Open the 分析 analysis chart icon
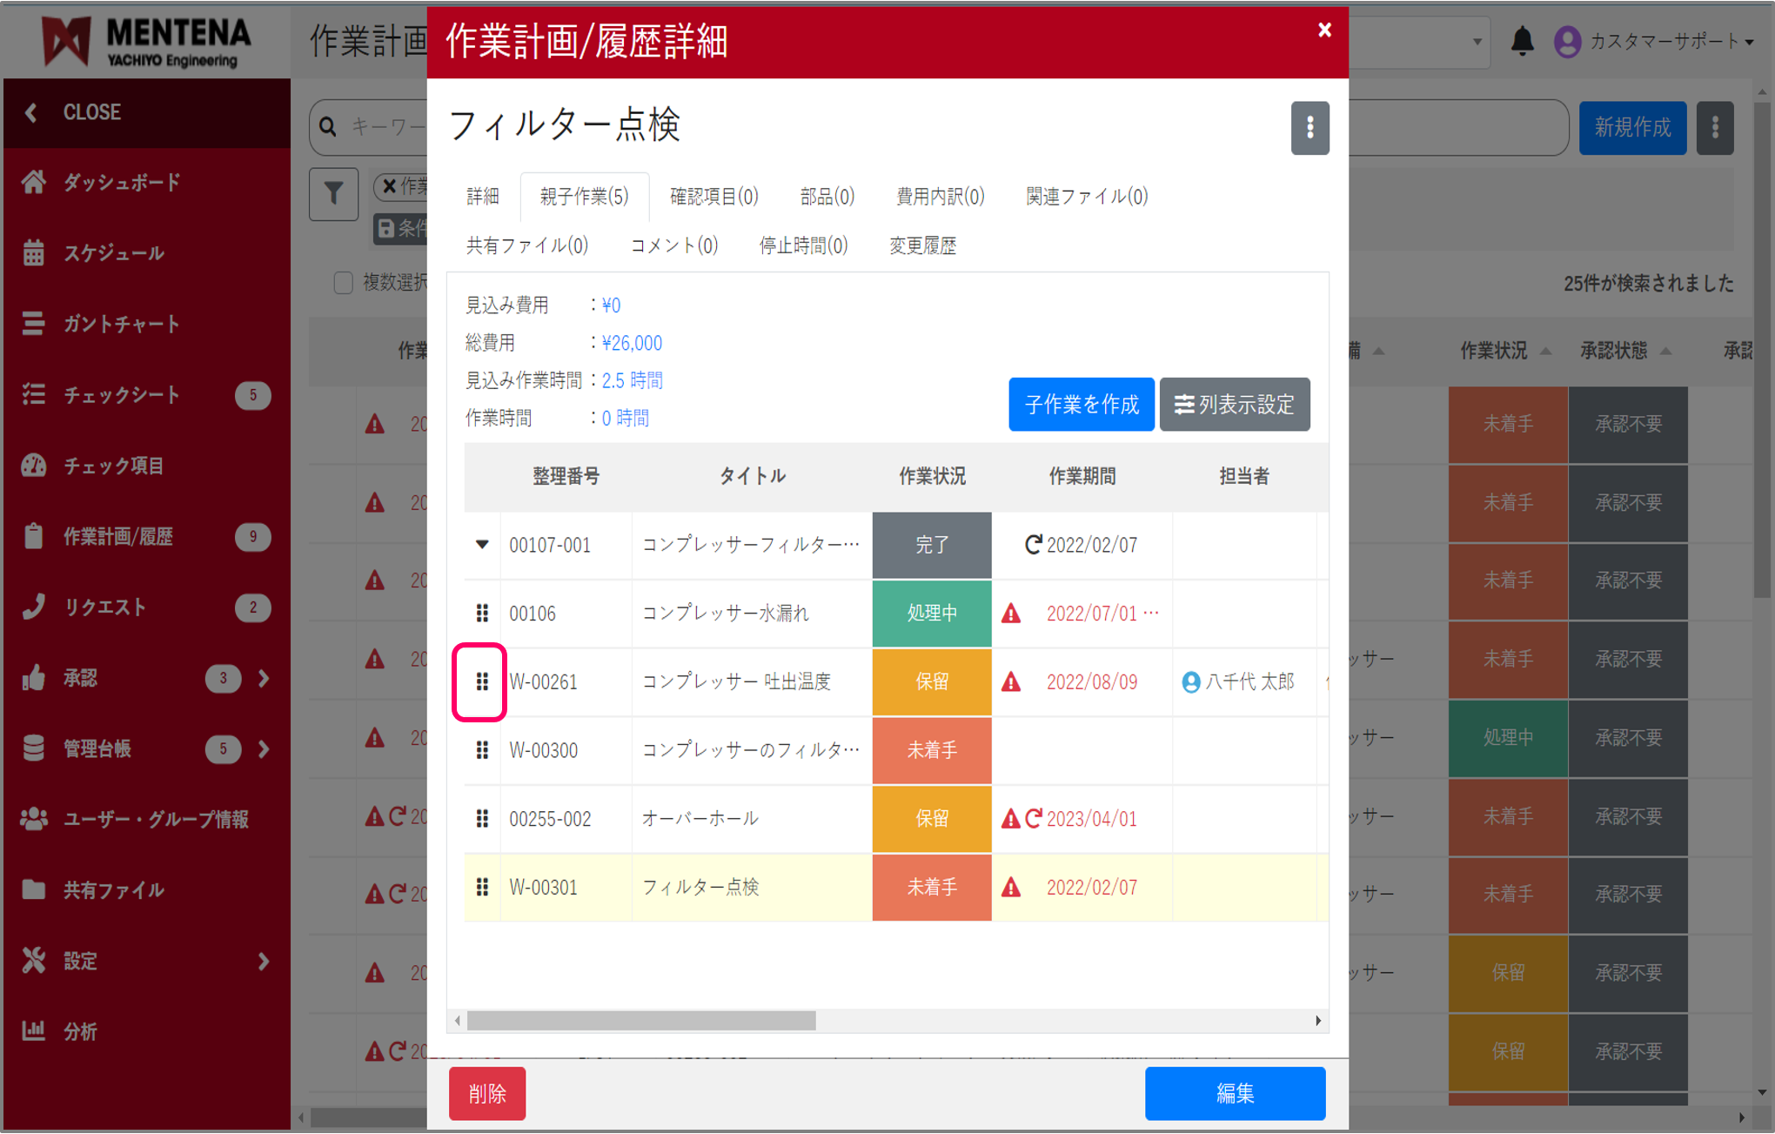Viewport: 1775px width, 1134px height. coord(34,1031)
